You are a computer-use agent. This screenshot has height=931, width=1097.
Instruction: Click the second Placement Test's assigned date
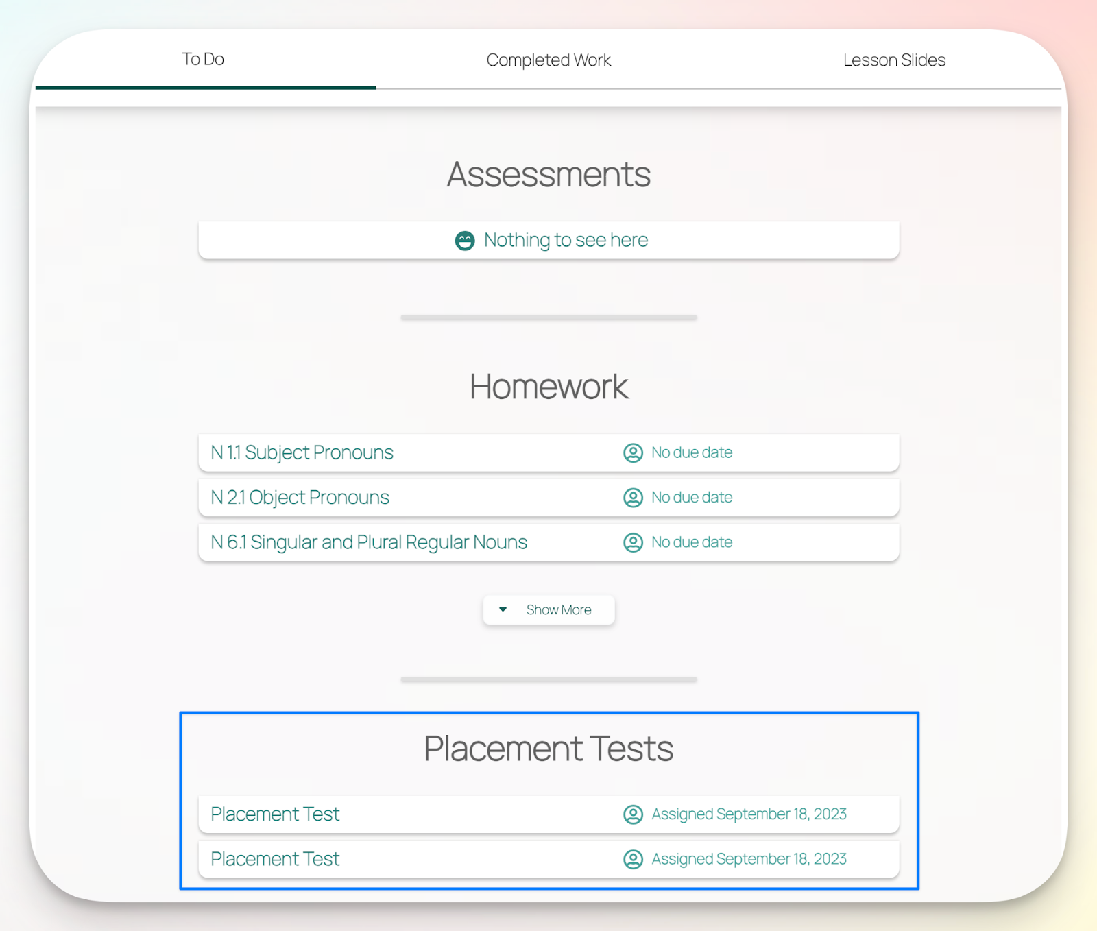click(x=749, y=859)
